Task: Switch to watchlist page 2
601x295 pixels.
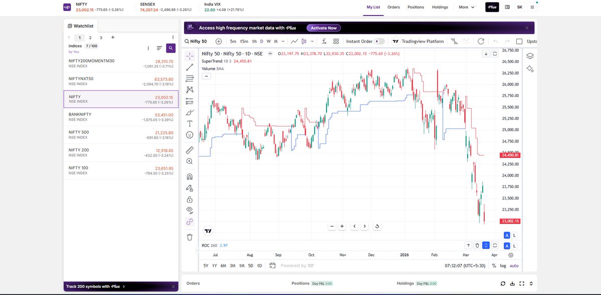Action: pyautogui.click(x=90, y=37)
